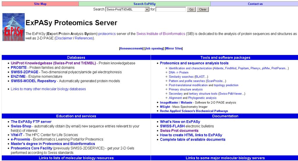Open the Job opening link
The image size is (298, 161).
pos(154,48)
